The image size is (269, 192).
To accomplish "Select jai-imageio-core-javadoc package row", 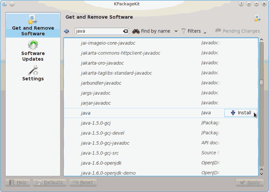I will click(161, 43).
